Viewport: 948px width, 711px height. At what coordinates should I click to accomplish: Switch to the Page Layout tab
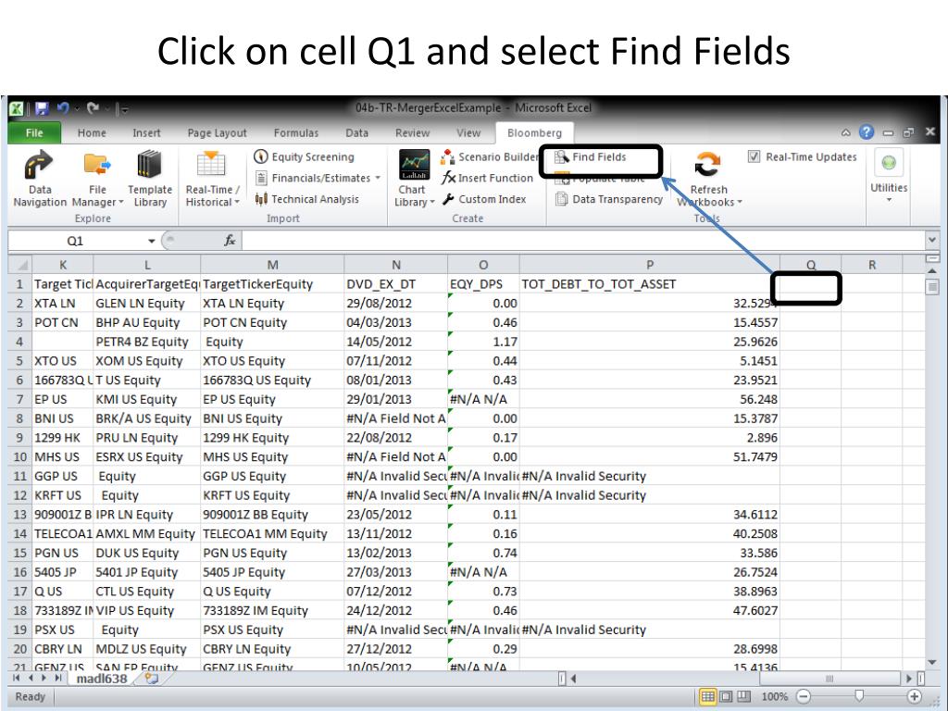(217, 133)
